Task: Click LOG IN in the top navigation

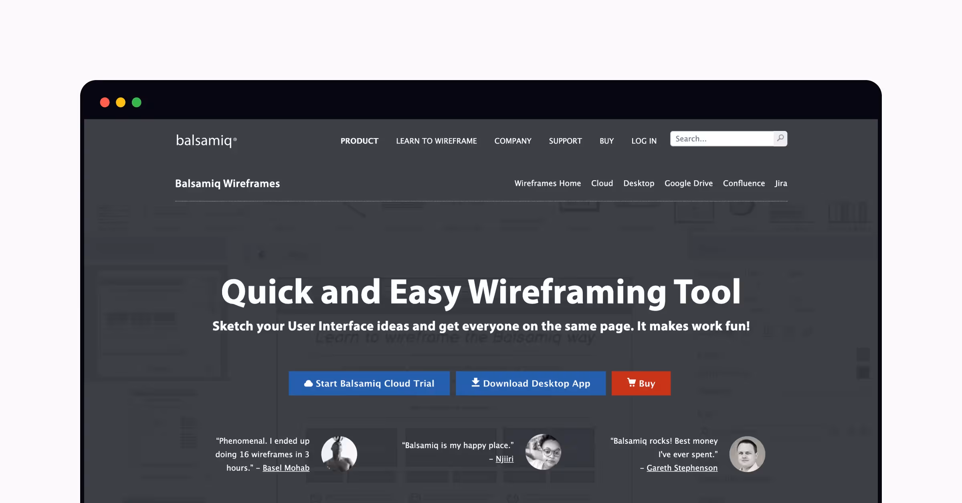Action: pos(644,141)
